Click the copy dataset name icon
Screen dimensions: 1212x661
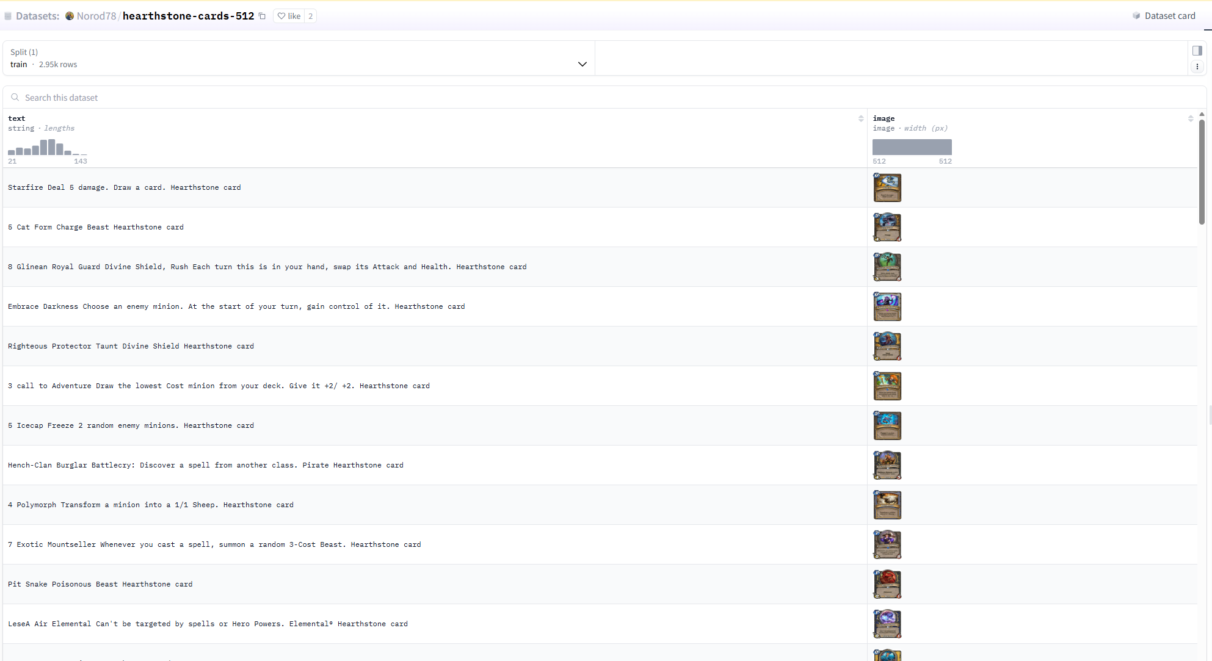(262, 16)
